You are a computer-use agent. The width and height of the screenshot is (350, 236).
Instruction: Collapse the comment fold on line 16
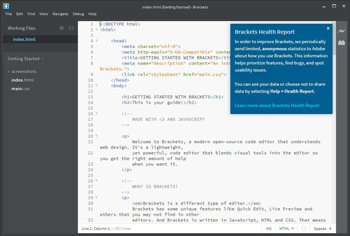pyautogui.click(x=97, y=114)
